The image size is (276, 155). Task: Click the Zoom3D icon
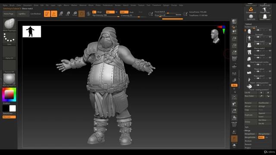(x=234, y=111)
